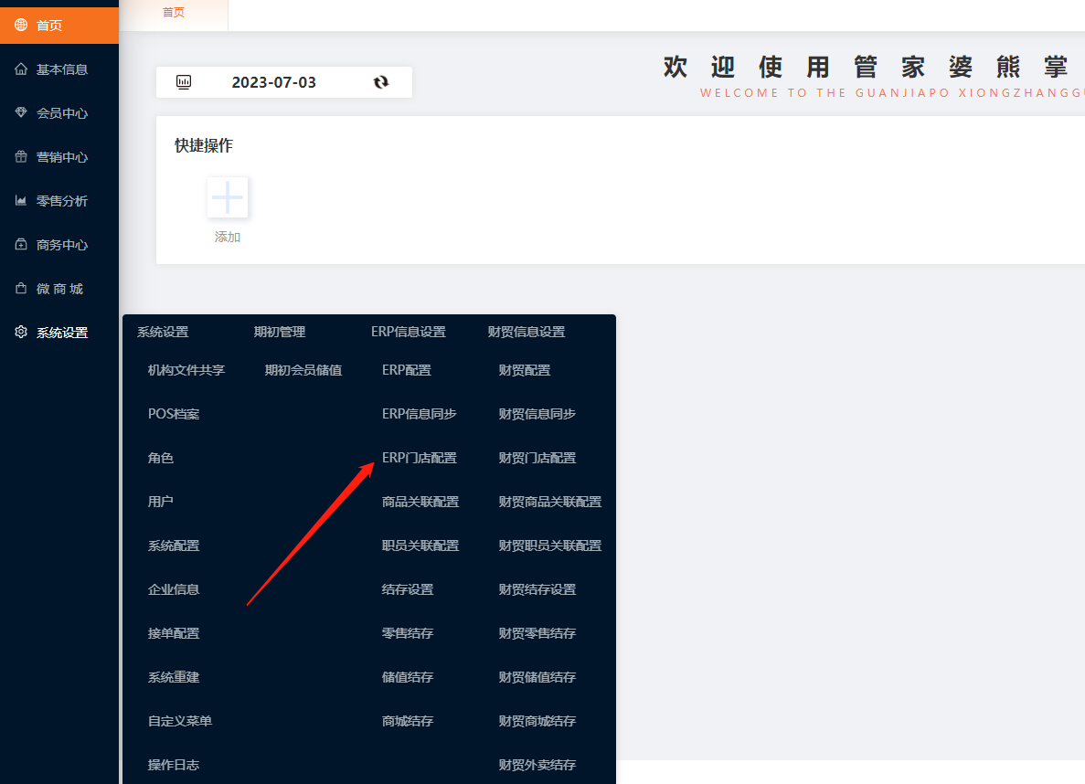
Task: Click the ERP信息设置 submenu column header
Action: (409, 332)
